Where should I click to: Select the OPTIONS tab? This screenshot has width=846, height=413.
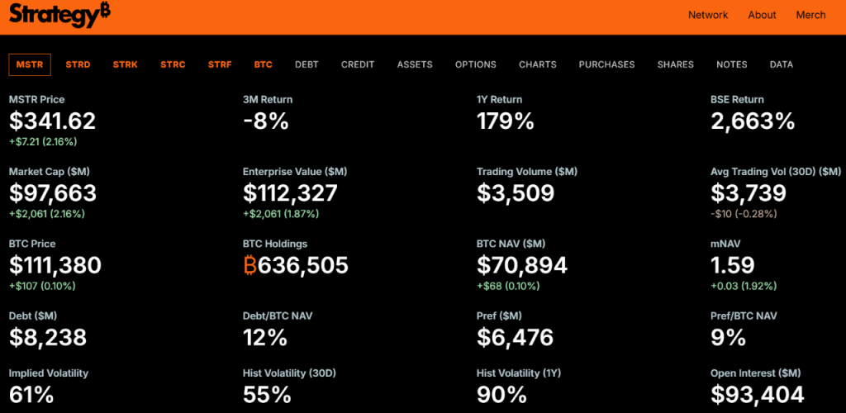point(475,64)
